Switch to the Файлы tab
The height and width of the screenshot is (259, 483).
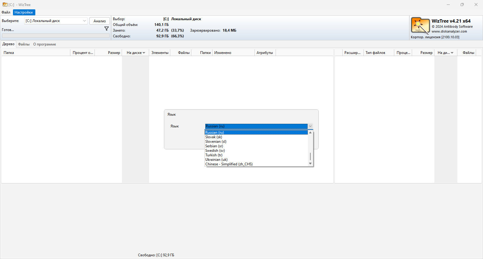tap(24, 44)
